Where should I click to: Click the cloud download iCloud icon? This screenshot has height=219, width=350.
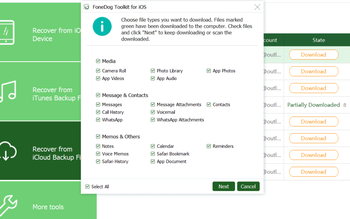click(8, 151)
